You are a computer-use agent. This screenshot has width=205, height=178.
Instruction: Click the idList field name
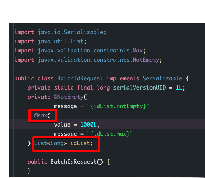click(80, 143)
